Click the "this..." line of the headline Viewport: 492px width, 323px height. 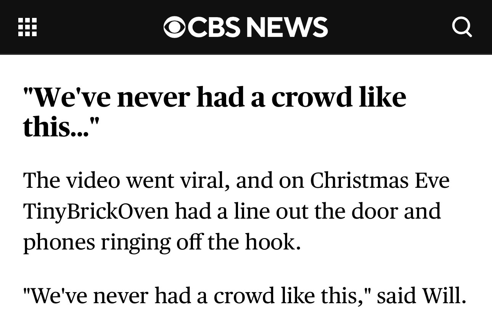61,126
